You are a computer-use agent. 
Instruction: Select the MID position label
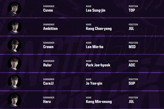click(x=132, y=47)
